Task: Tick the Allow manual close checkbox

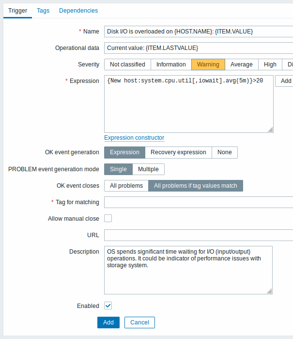Action: click(x=108, y=218)
